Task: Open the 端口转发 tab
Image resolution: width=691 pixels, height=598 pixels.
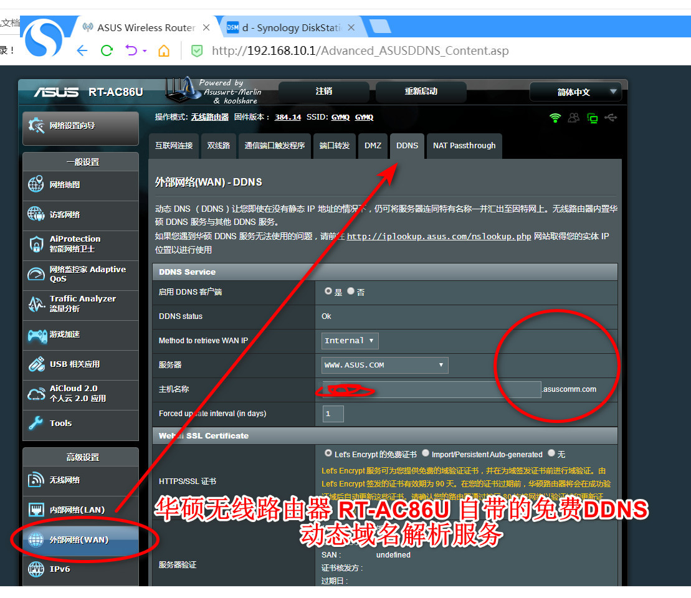Action: click(x=335, y=146)
